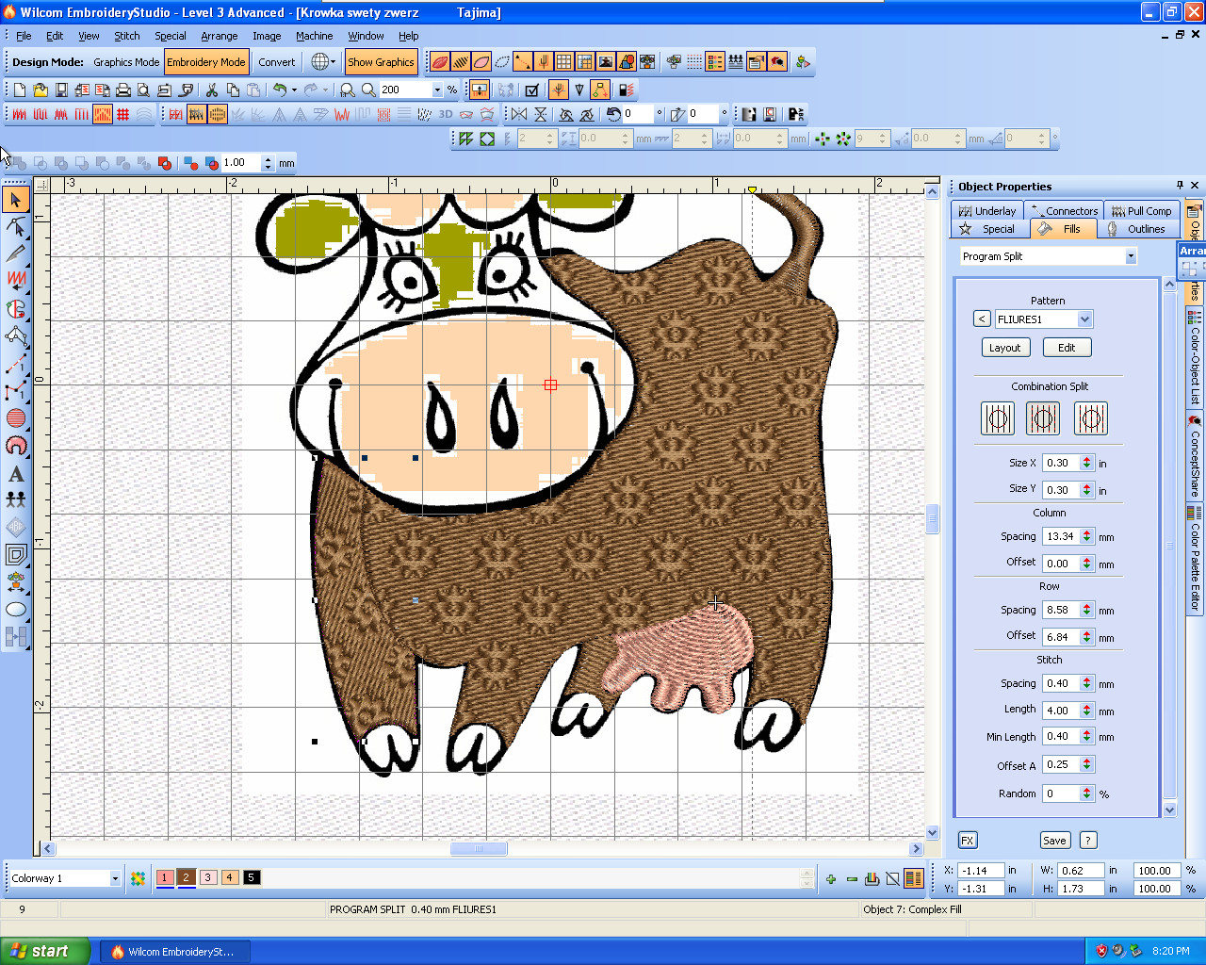The height and width of the screenshot is (965, 1206).
Task: Toggle the checkbox icon in view toolbar
Action: pos(532,90)
